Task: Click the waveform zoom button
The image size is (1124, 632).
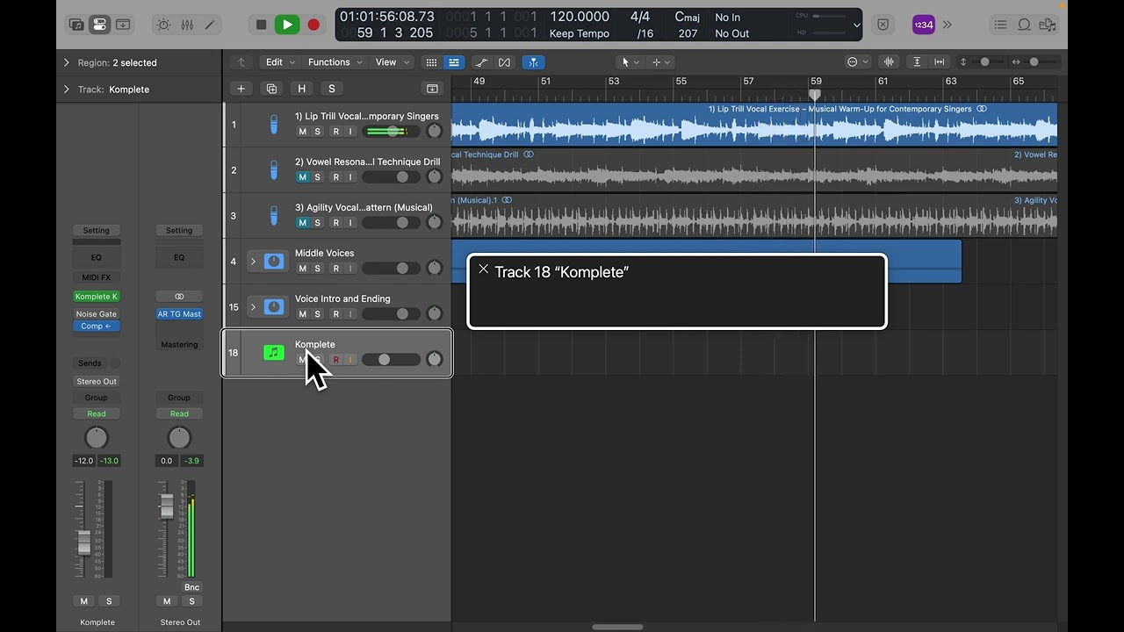Action: 889,62
